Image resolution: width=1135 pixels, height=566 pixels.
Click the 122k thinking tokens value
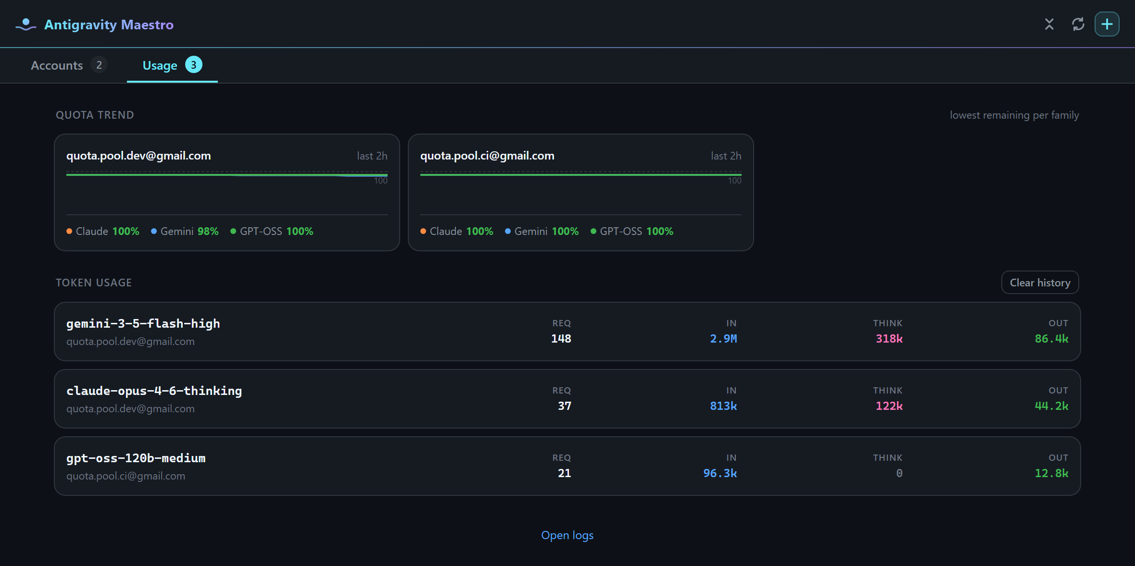889,406
